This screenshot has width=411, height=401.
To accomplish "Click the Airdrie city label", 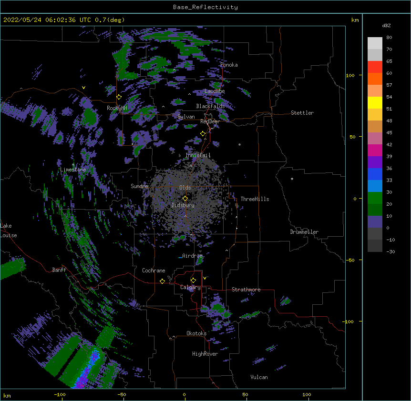I will (193, 256).
